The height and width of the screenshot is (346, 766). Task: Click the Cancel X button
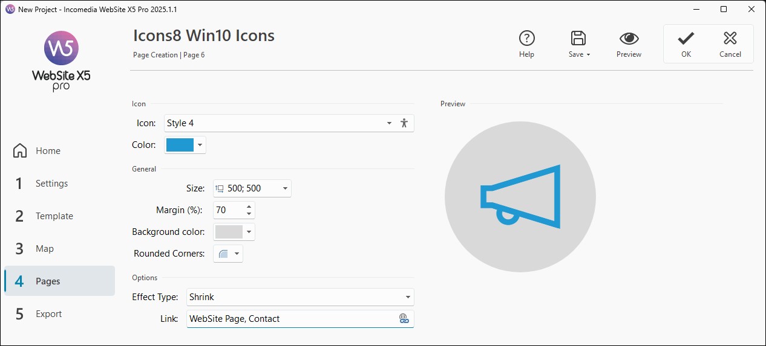(x=730, y=43)
